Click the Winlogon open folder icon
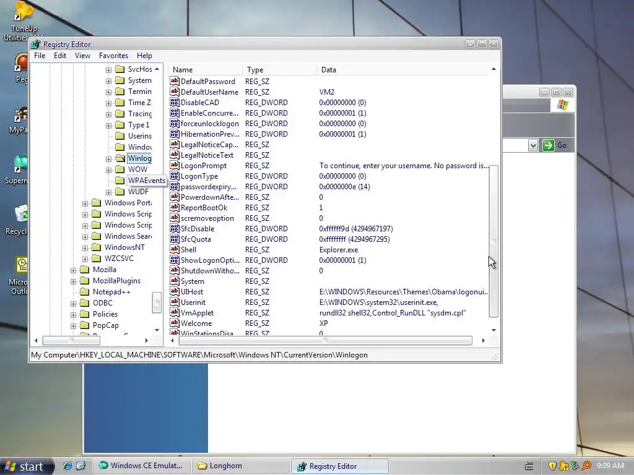This screenshot has height=475, width=634. (x=120, y=158)
